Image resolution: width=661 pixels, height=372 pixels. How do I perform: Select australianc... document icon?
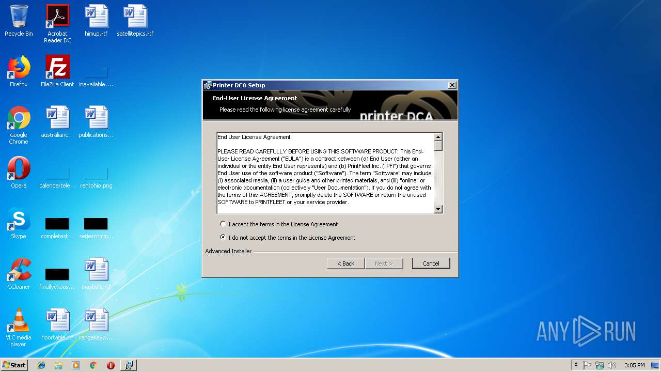coord(57,122)
